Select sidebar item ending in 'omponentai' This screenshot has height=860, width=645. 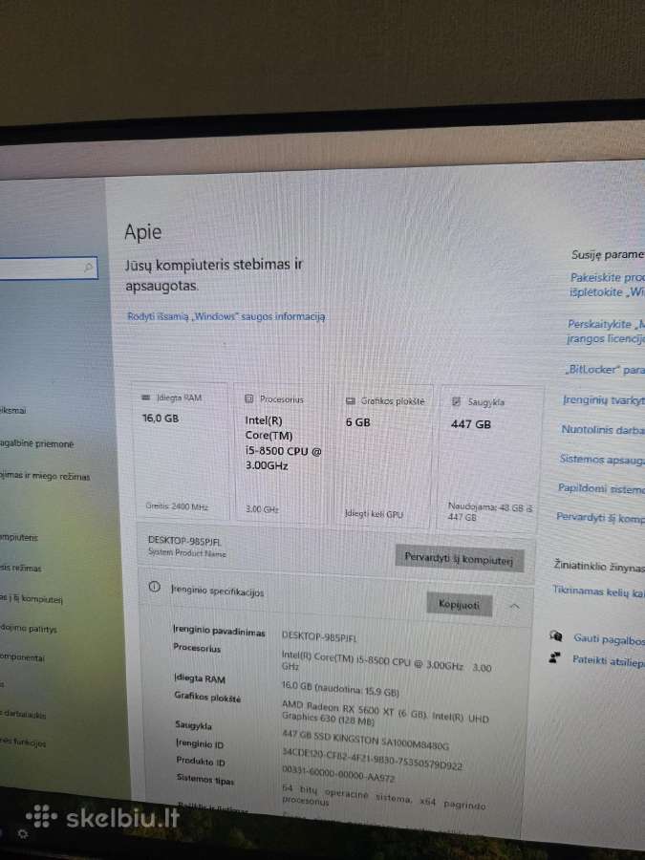click(23, 657)
